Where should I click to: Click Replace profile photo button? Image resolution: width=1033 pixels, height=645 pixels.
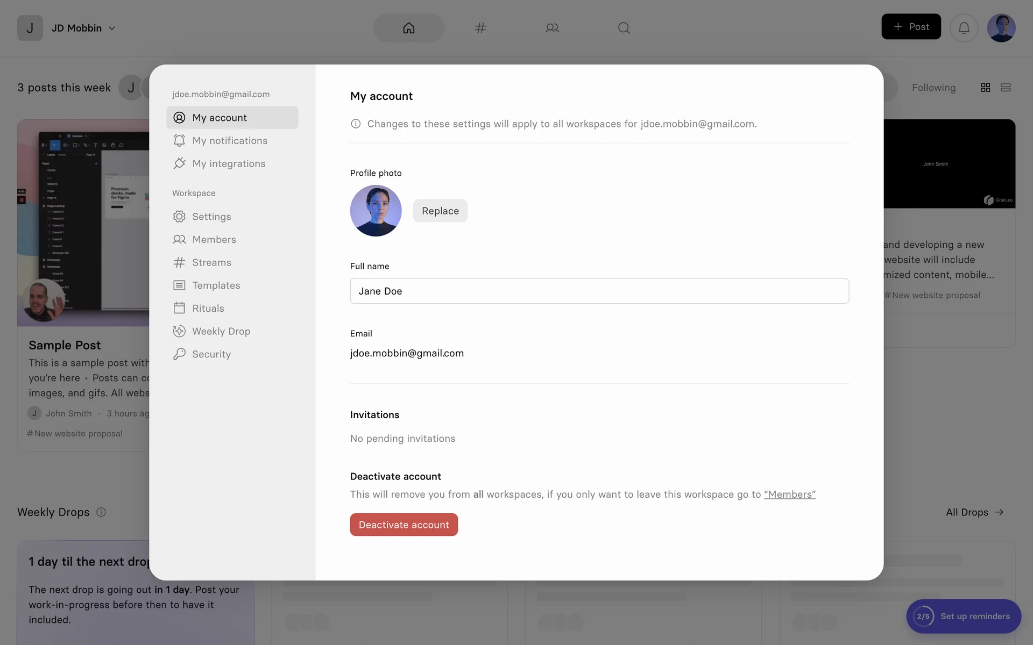tap(440, 211)
